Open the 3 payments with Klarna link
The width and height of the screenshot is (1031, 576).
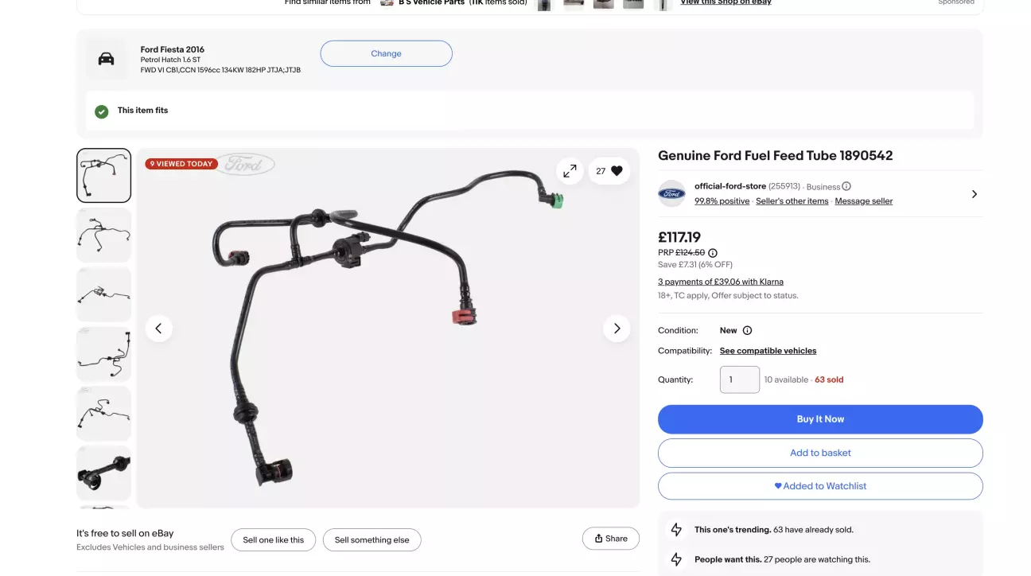coord(721,282)
